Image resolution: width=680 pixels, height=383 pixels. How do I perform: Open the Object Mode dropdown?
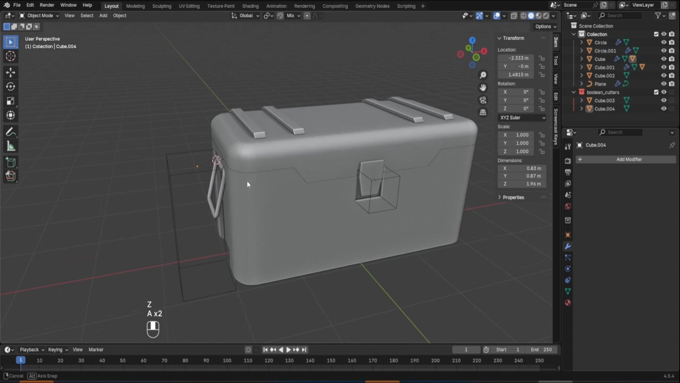[39, 16]
